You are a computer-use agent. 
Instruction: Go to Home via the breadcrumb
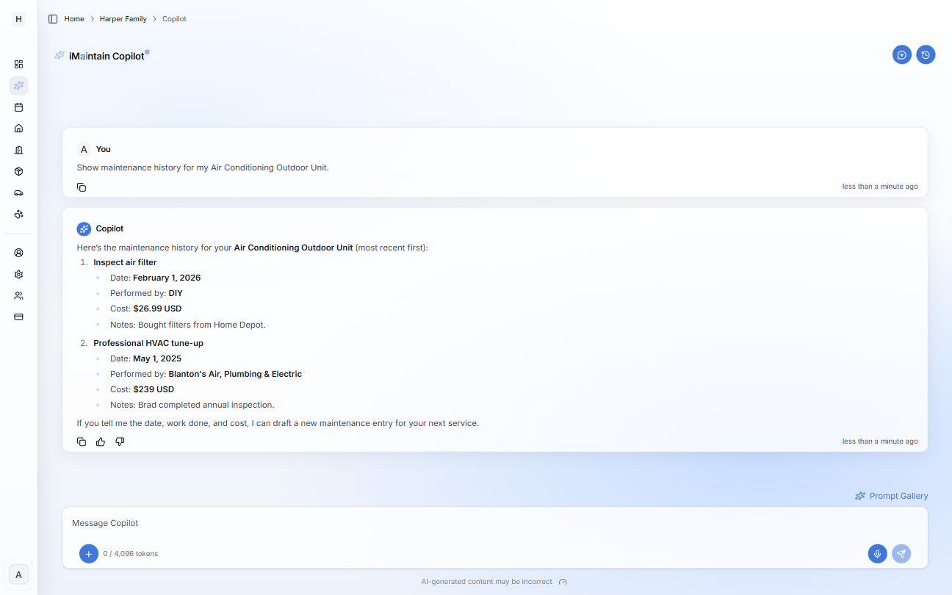[x=73, y=18]
